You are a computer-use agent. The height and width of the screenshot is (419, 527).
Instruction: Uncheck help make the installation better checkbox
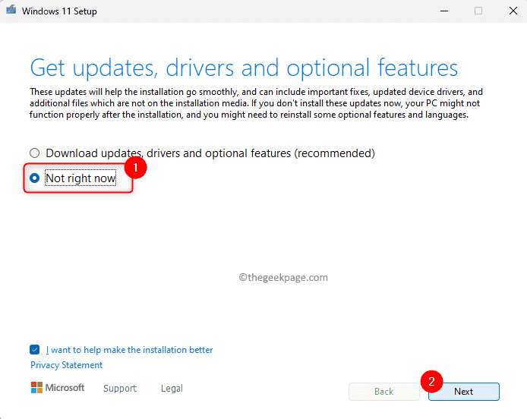pos(34,350)
